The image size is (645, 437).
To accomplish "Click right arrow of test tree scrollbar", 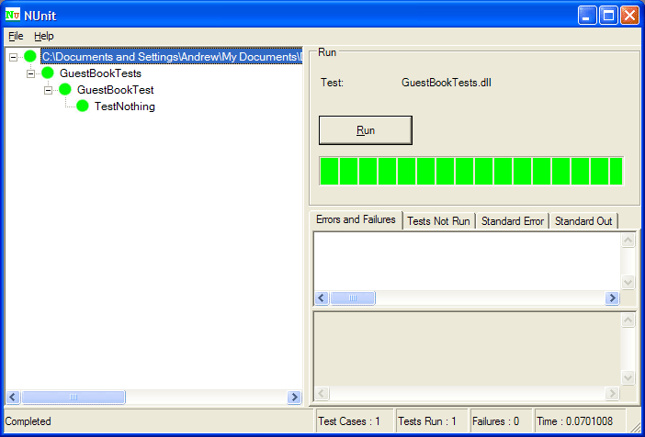I will tap(294, 397).
